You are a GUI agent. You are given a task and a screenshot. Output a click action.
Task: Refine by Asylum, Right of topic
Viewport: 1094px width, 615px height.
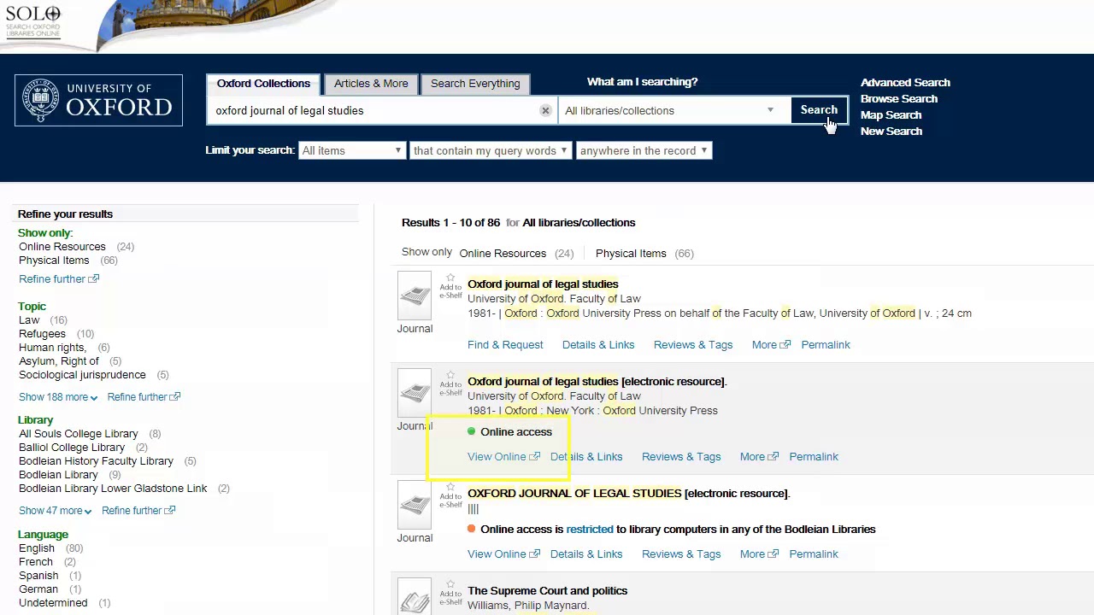(x=59, y=361)
